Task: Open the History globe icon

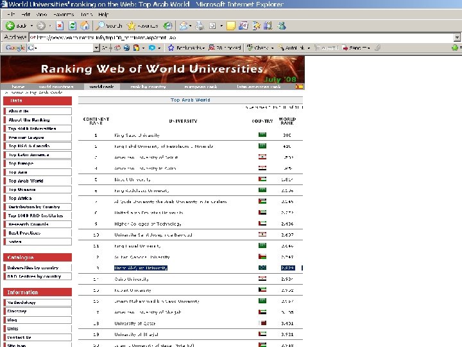Action: (x=168, y=26)
